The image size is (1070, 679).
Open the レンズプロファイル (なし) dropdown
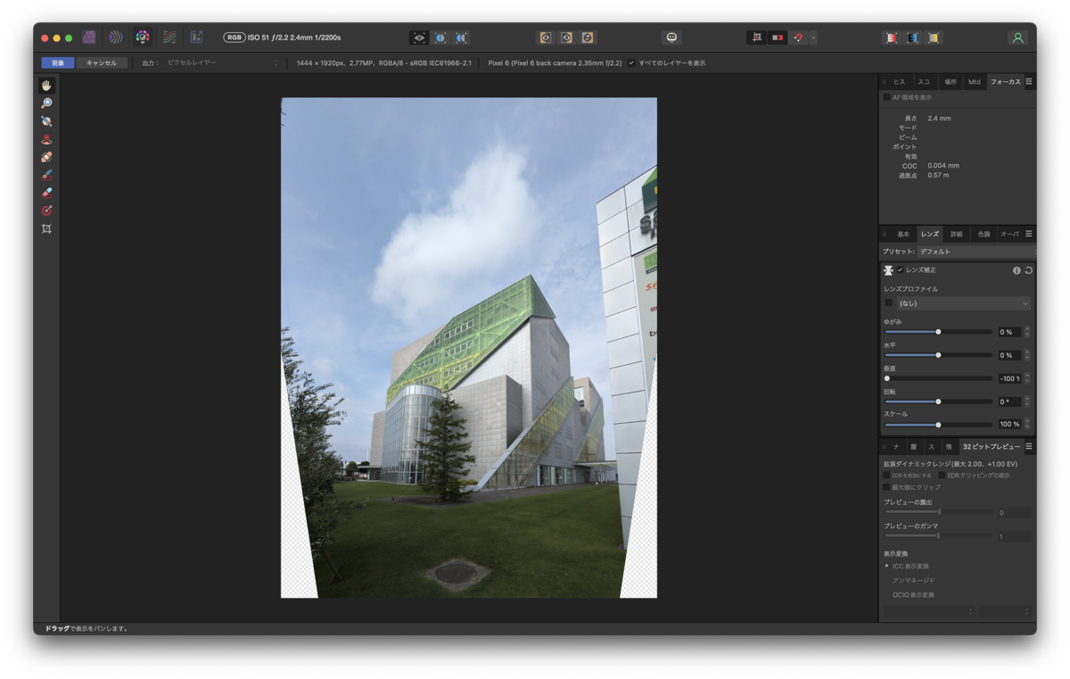(963, 303)
